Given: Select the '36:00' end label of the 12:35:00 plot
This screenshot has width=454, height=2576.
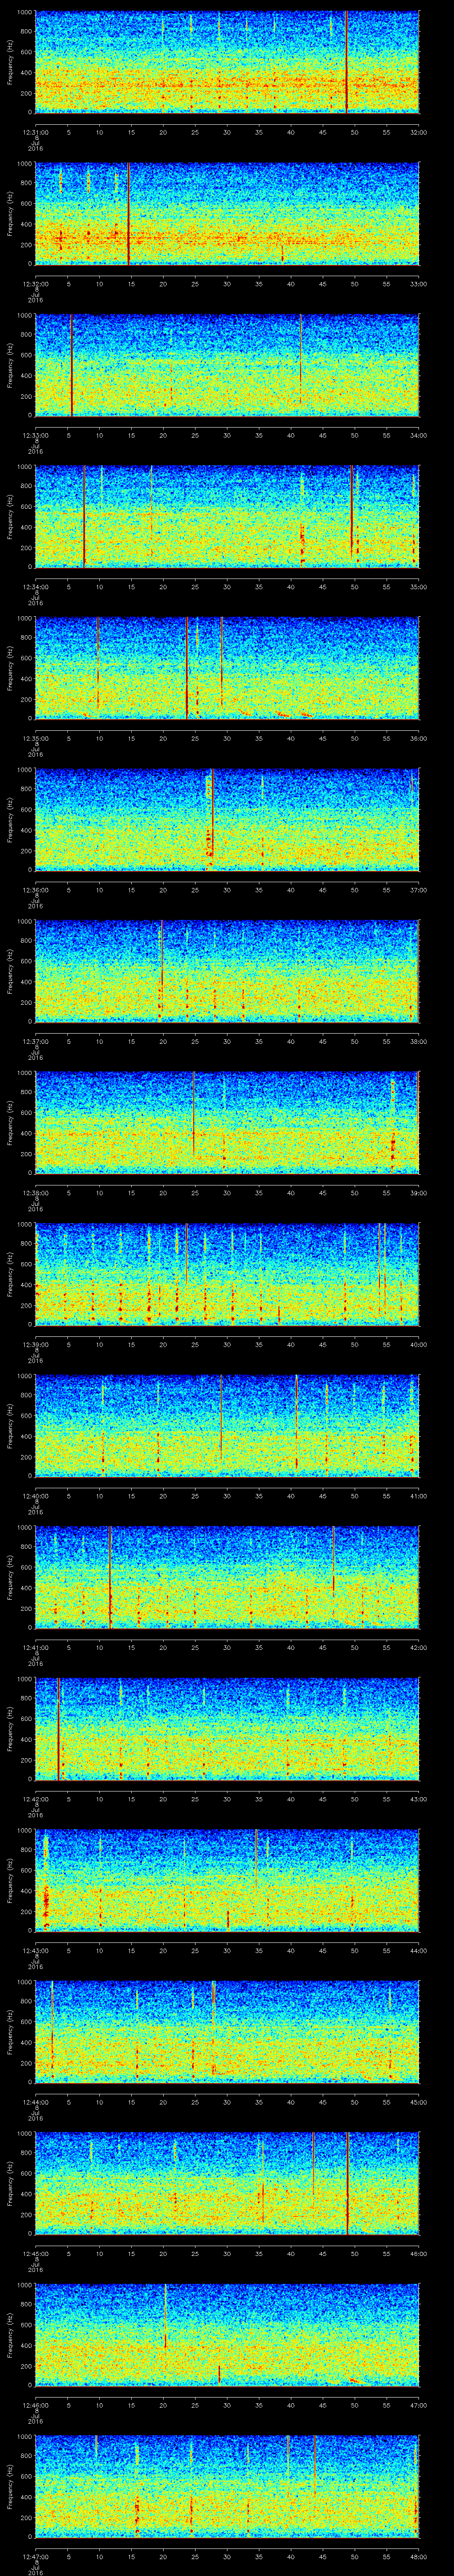Looking at the screenshot, I should (x=418, y=738).
